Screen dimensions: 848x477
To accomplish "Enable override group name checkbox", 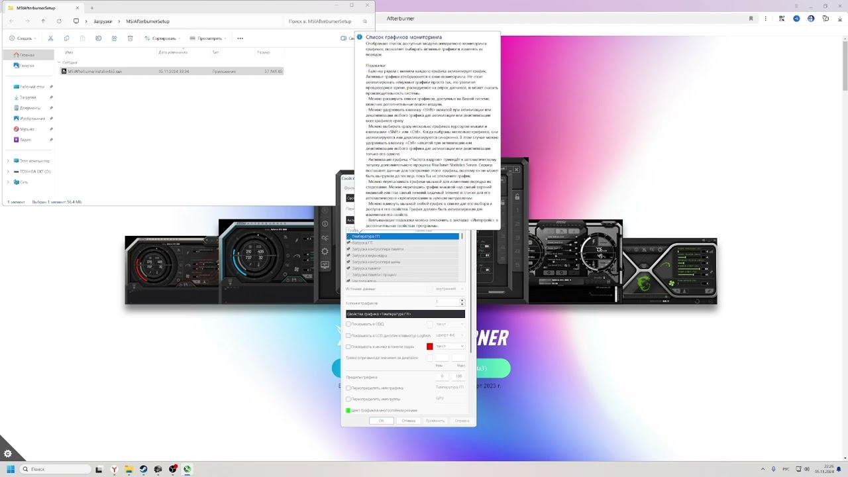I will point(348,399).
